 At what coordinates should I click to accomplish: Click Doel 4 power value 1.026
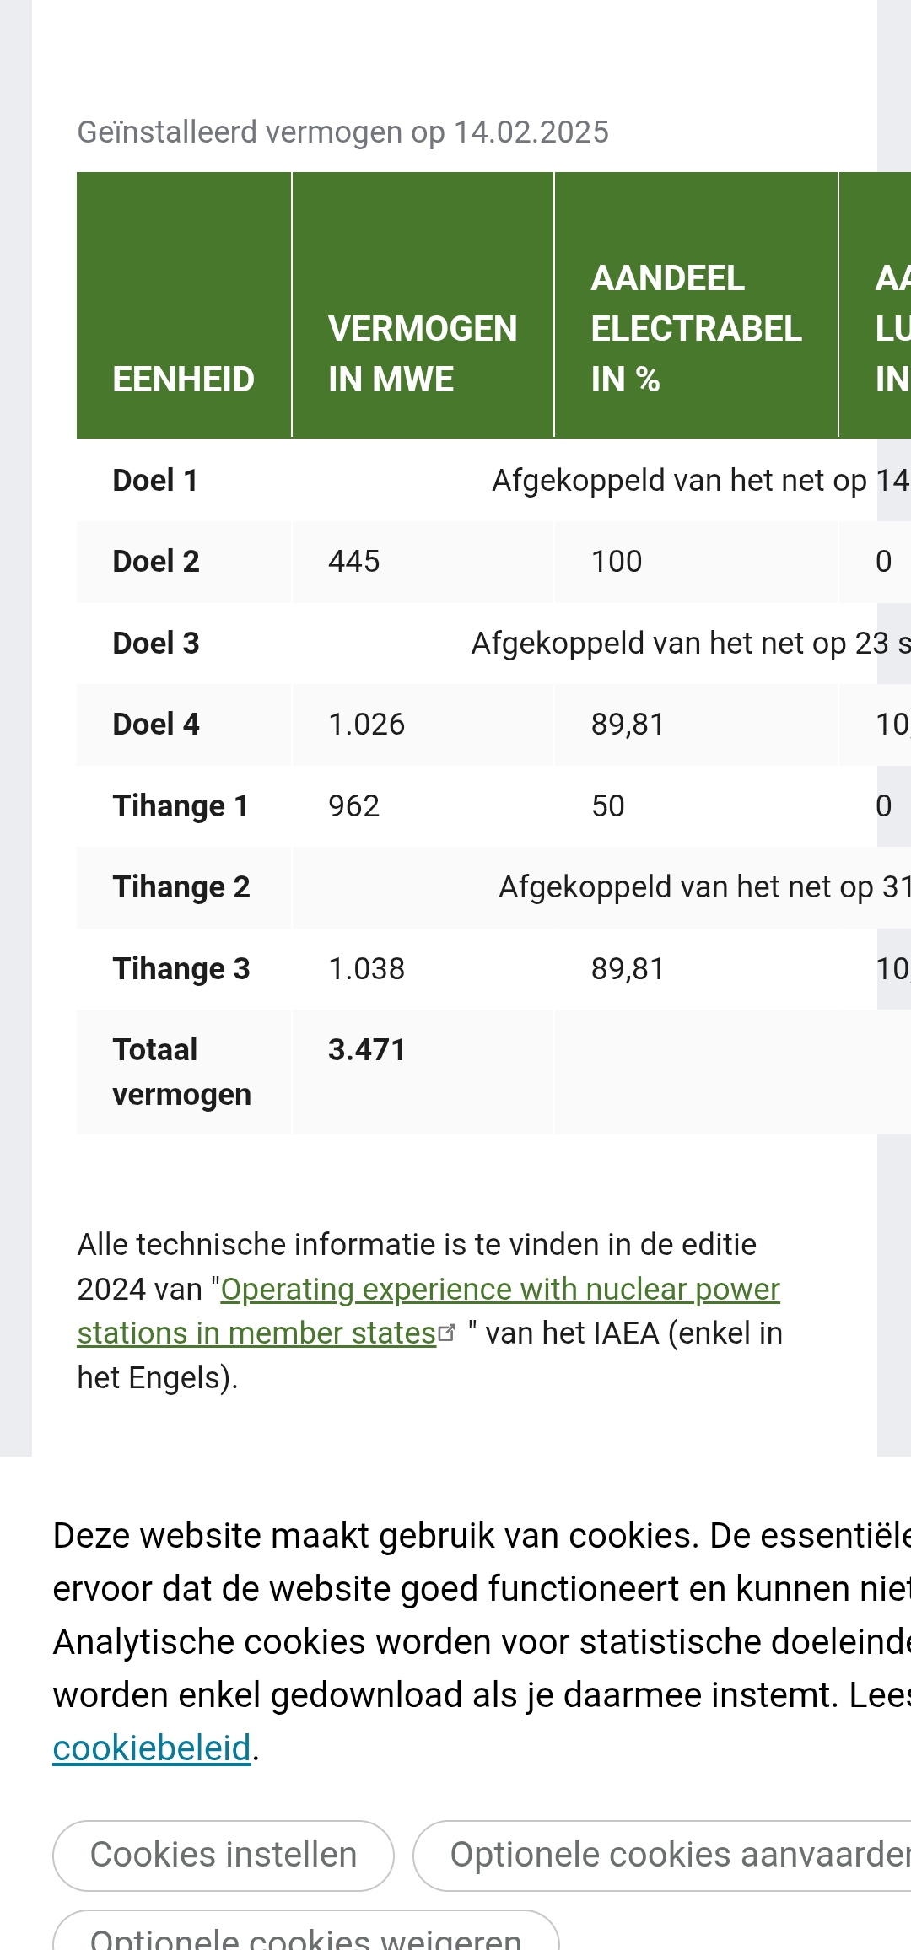366,725
